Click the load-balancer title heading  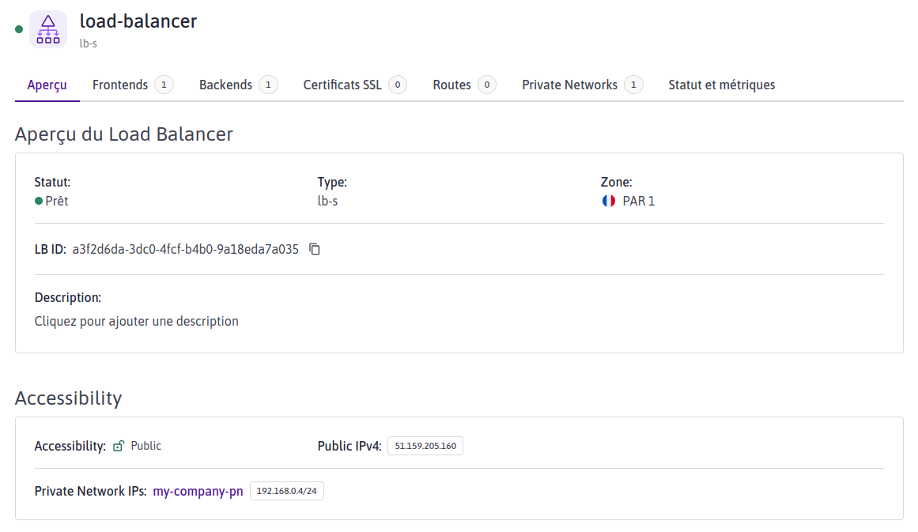tap(138, 21)
